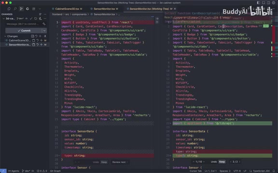Open errors and warnings count in status bar
Viewport: 278px width, 173px height.
(42, 171)
